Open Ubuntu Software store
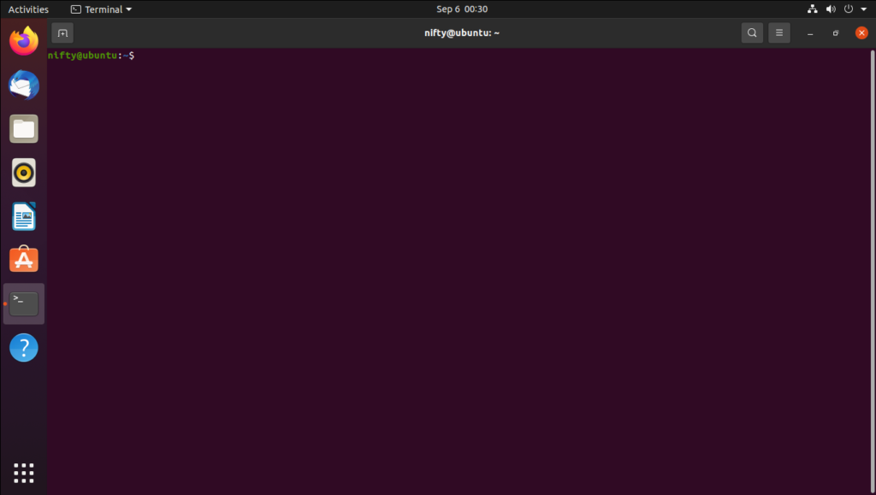The image size is (876, 495). click(24, 260)
